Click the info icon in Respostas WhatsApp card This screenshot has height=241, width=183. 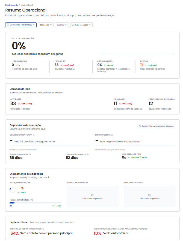pyautogui.click(x=92, y=195)
